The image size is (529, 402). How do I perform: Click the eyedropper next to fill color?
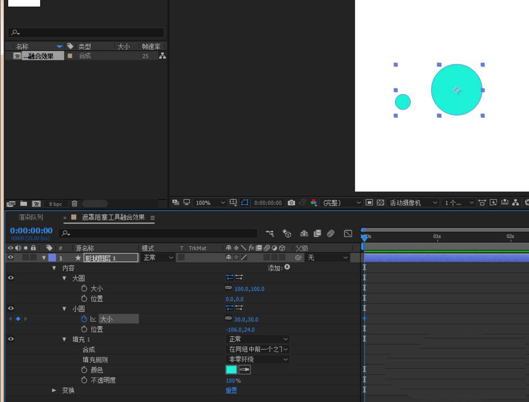tap(244, 370)
